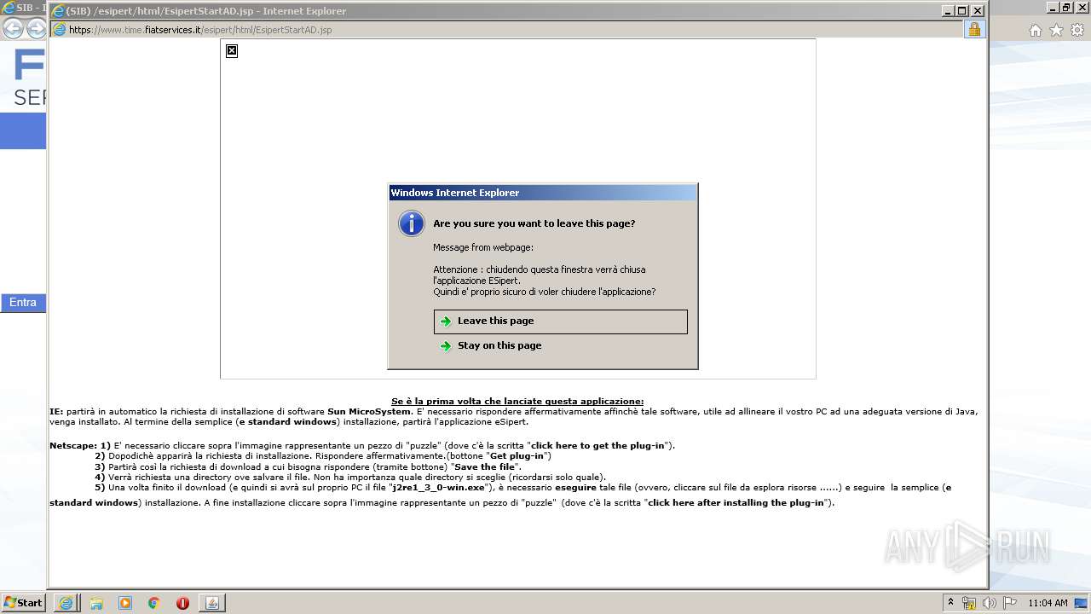Choose 'Leave this page' in the dialog
The image size is (1091, 614).
(560, 321)
